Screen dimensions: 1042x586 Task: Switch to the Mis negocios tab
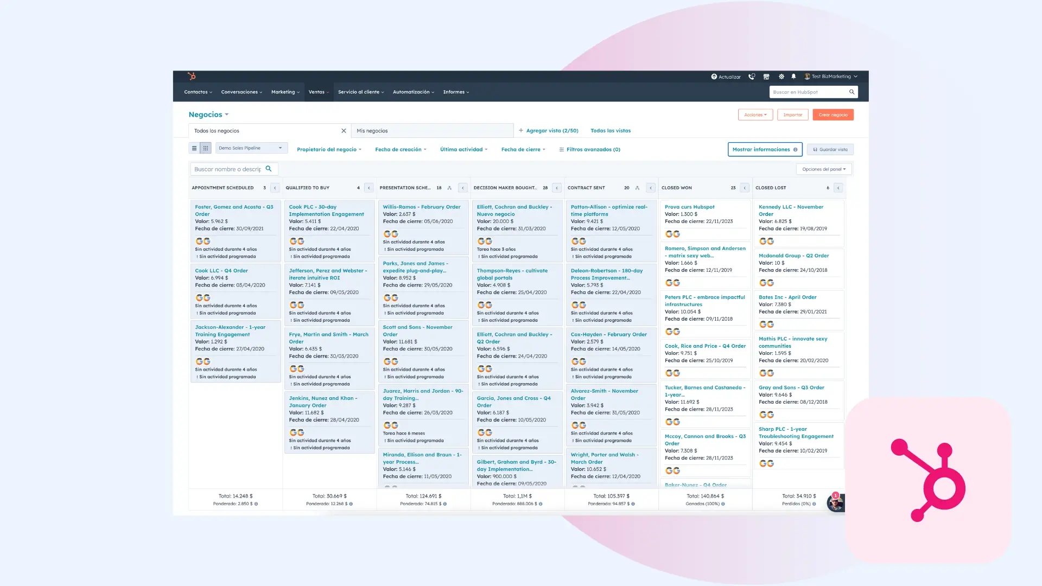point(432,131)
